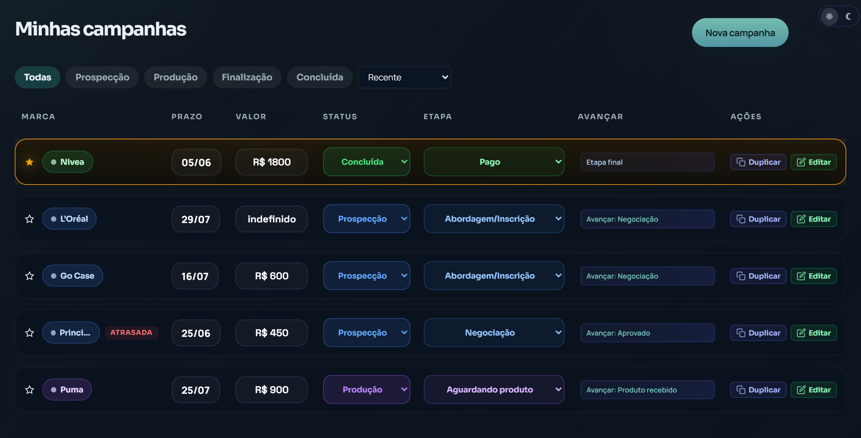861x438 pixels.
Task: Edit the Puma campaign
Action: (814, 390)
